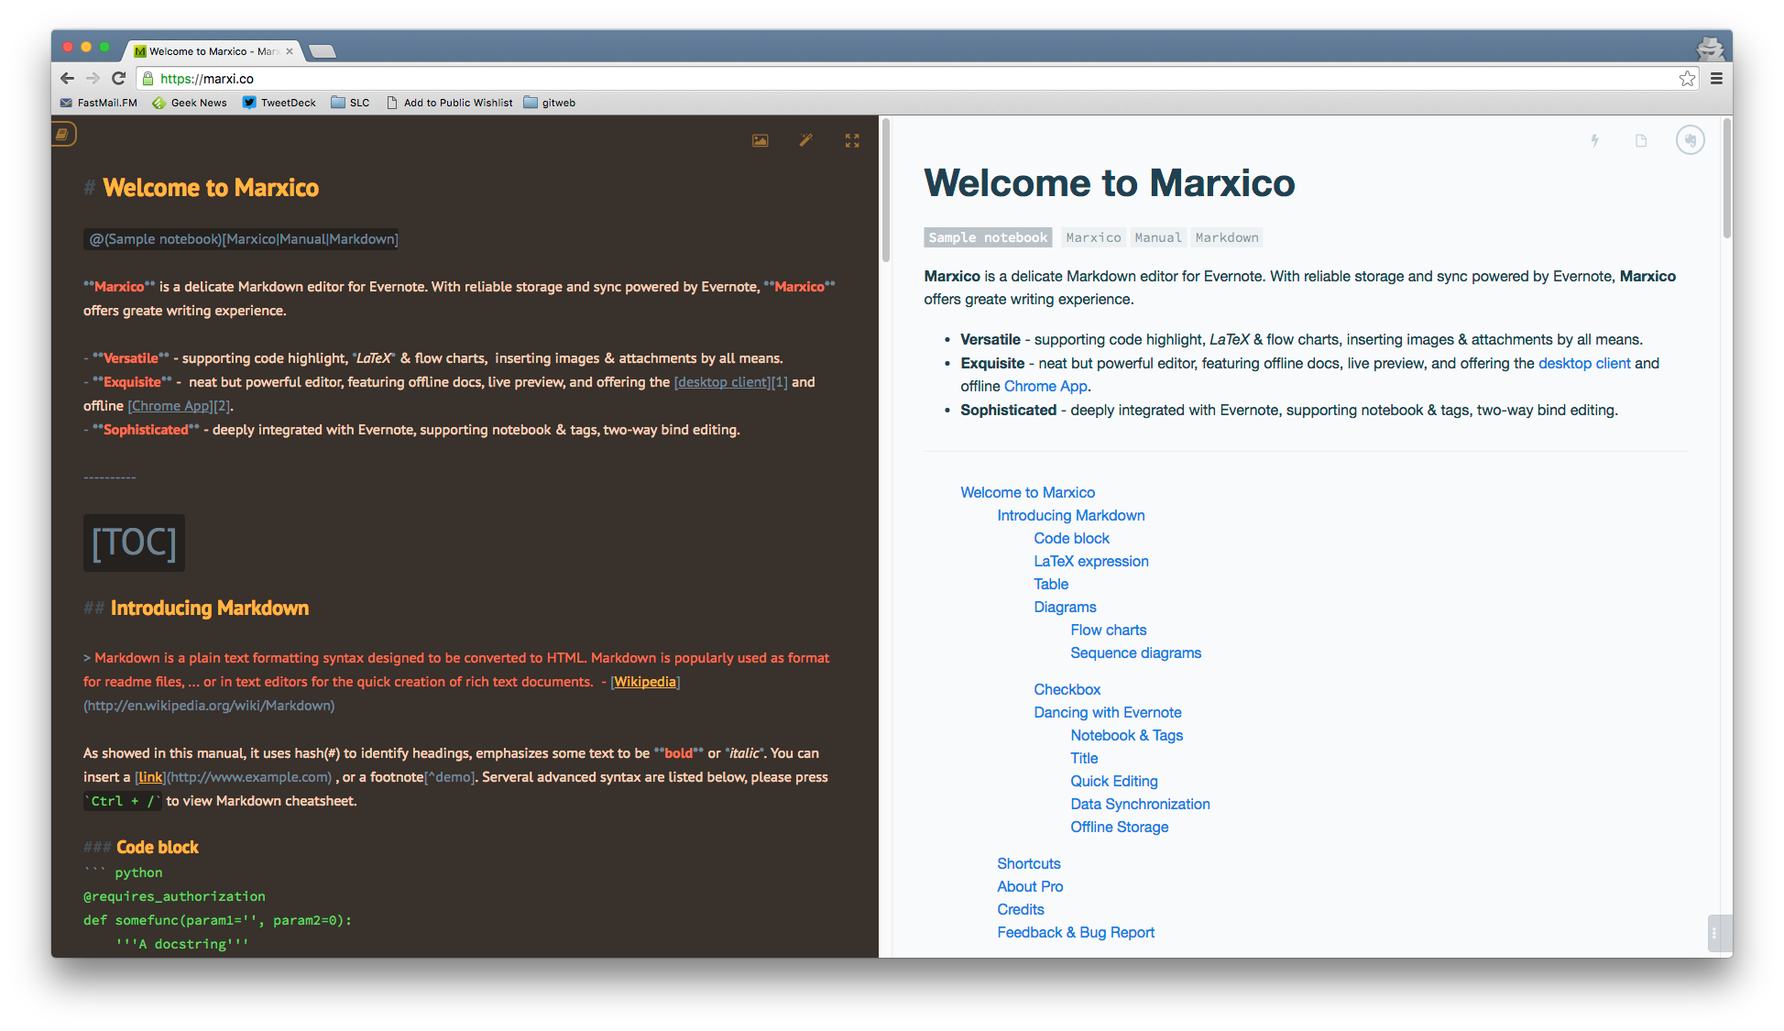Viewport: 1784px width, 1031px height.
Task: Go to Sequence diagrams TOC entry
Action: coord(1135,653)
